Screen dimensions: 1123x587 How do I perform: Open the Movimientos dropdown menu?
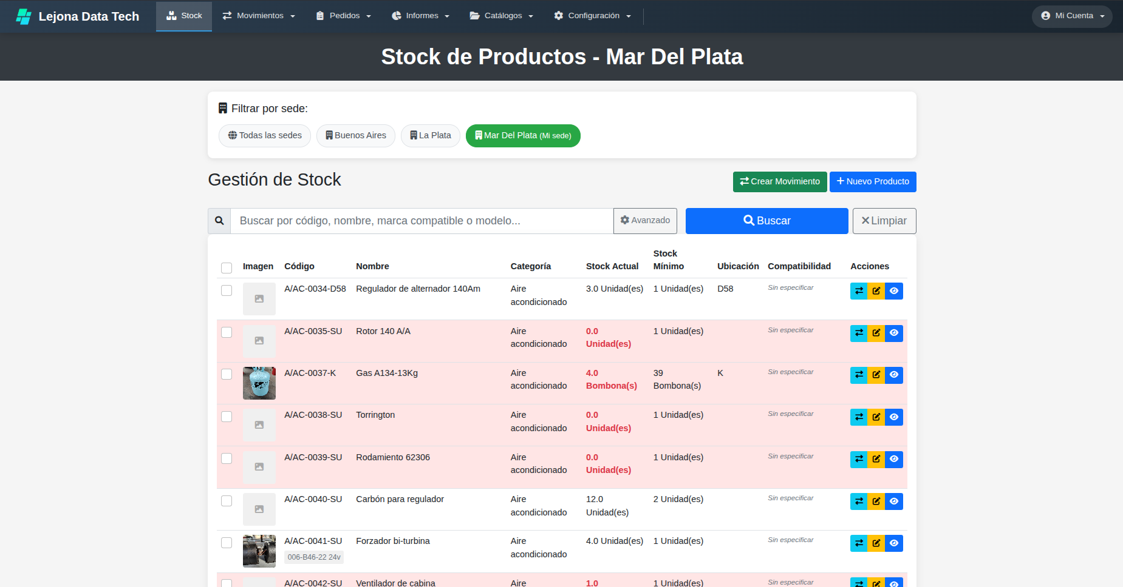coord(258,16)
